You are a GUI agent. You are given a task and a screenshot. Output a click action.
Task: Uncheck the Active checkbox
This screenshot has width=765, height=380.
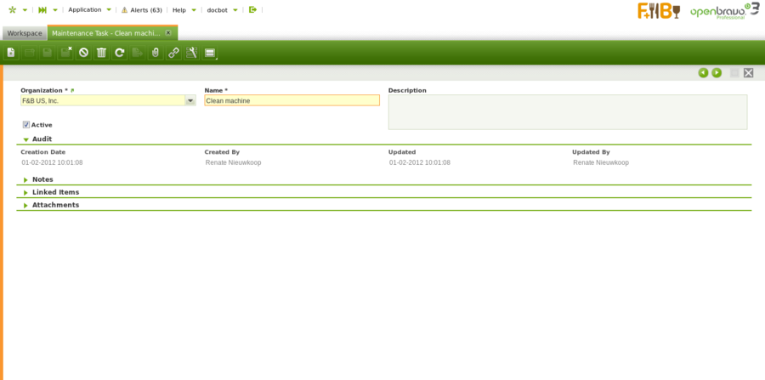(25, 125)
